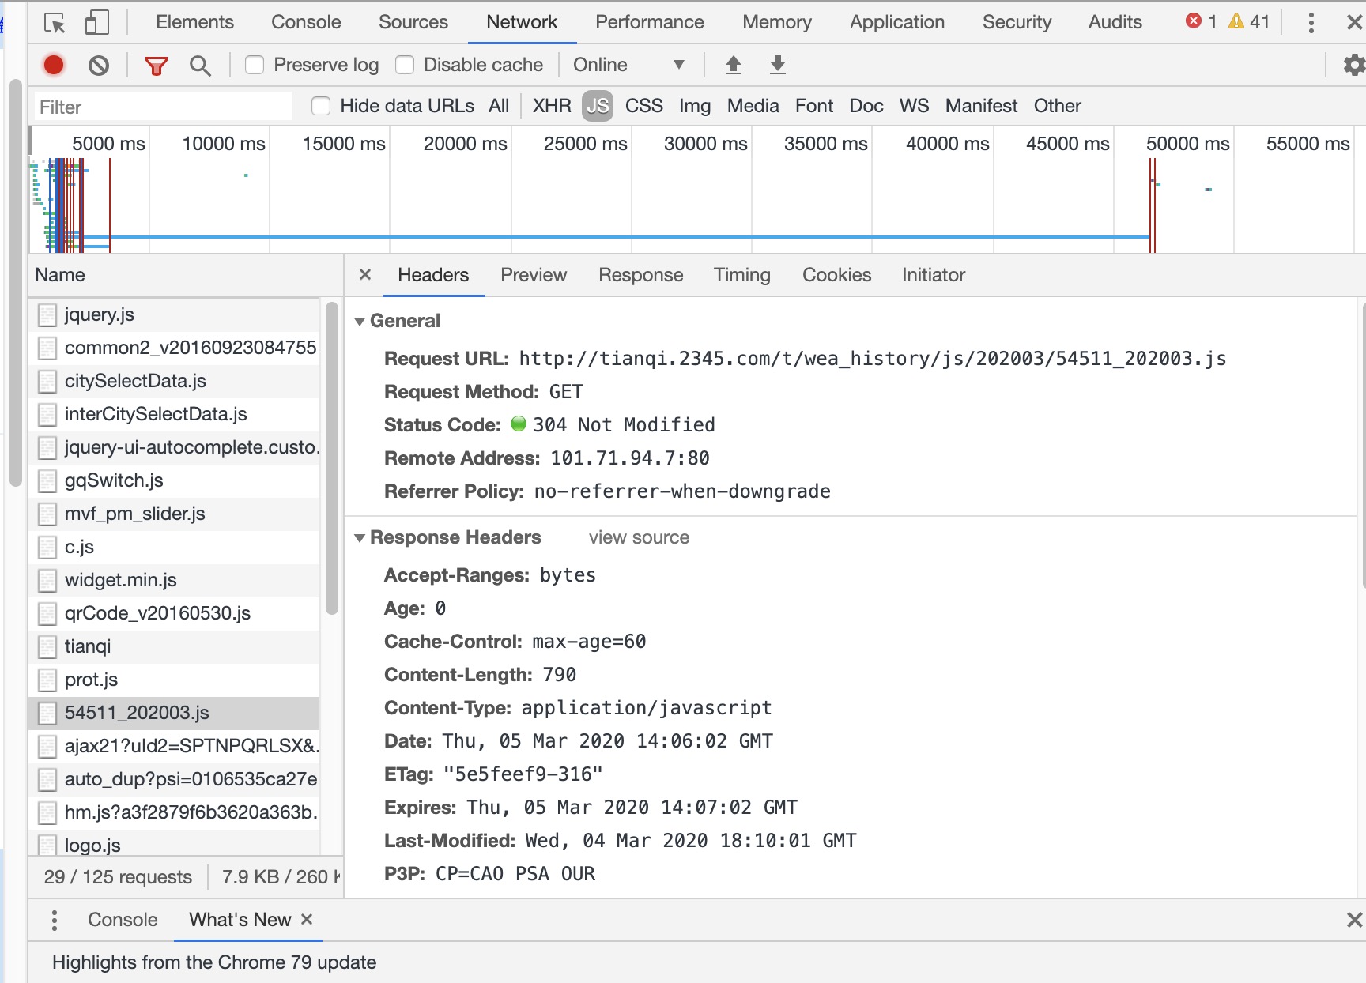Select the citySelectData.js request

coord(175,382)
